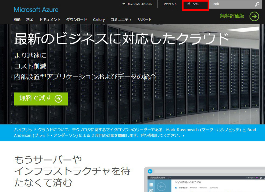
Task: Open the サポート menu
Action: [144, 20]
